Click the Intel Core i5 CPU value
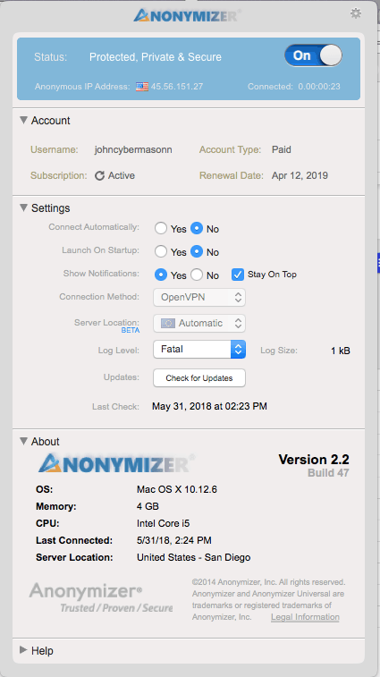 164,523
